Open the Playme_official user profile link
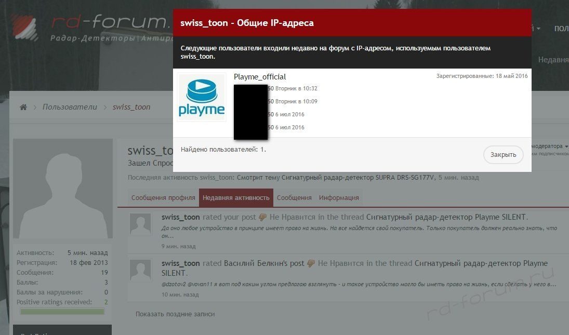The image size is (569, 335). pyautogui.click(x=260, y=77)
